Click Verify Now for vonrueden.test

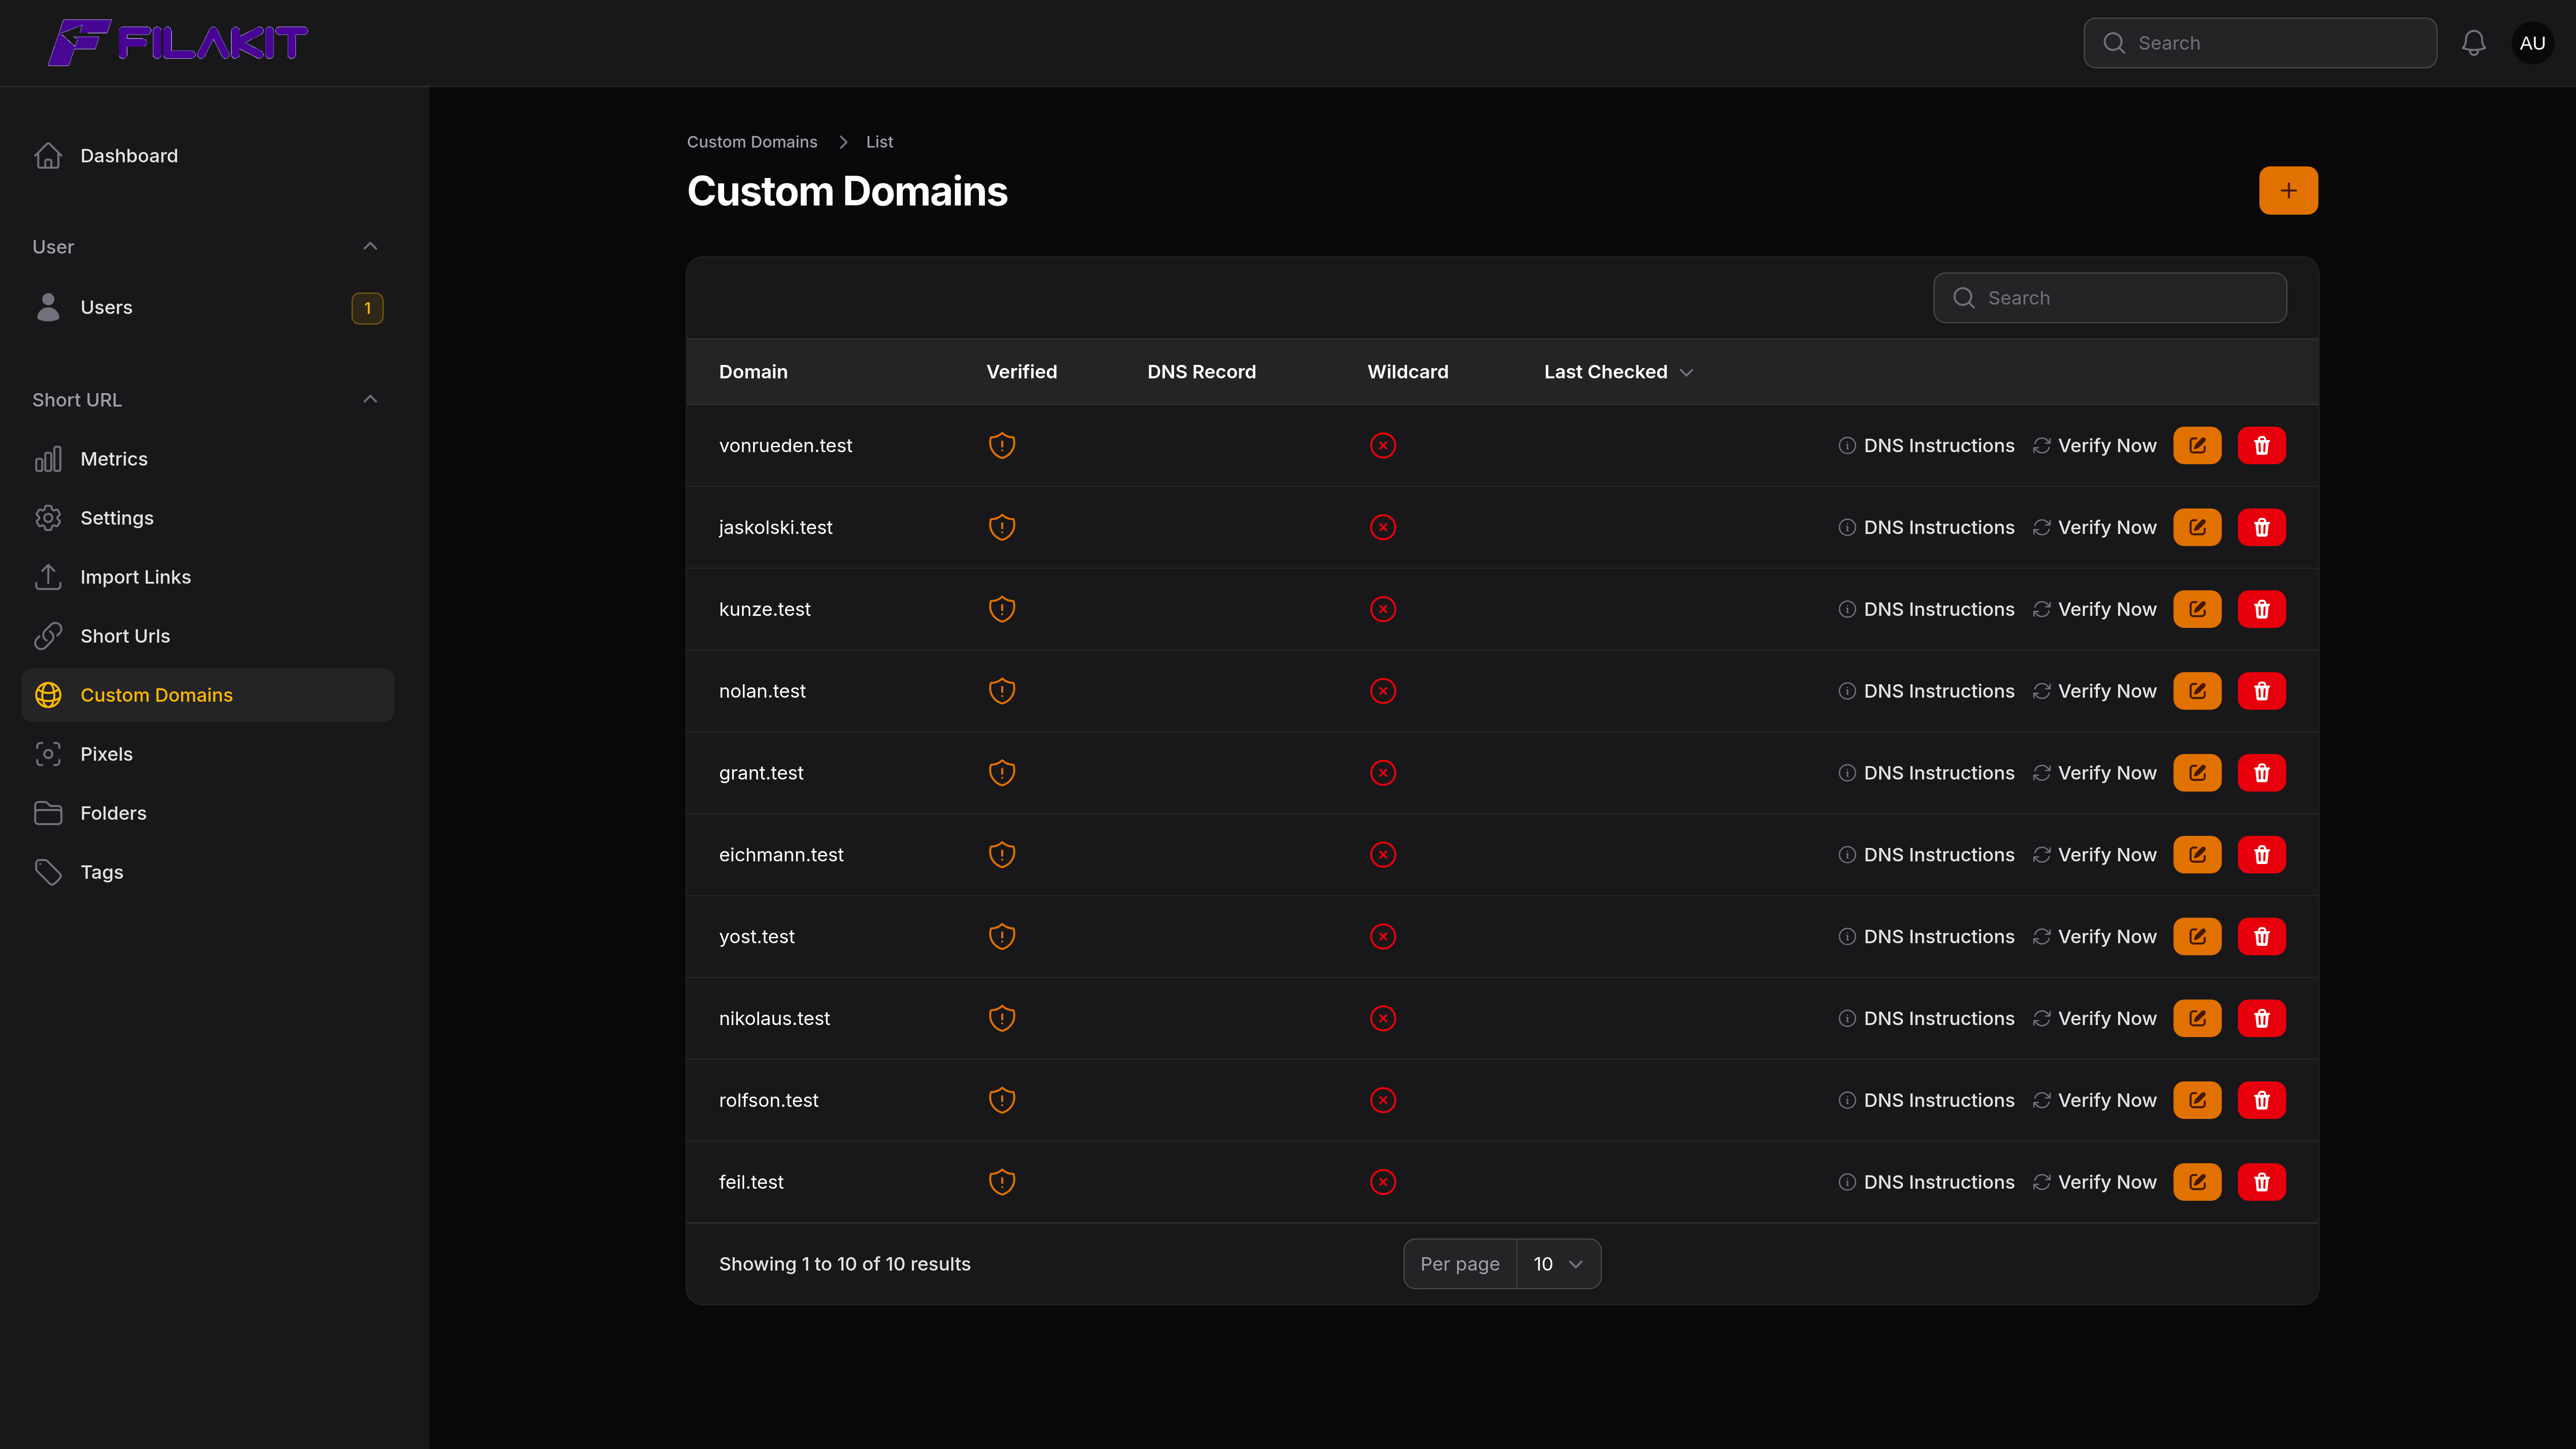pyautogui.click(x=2094, y=445)
